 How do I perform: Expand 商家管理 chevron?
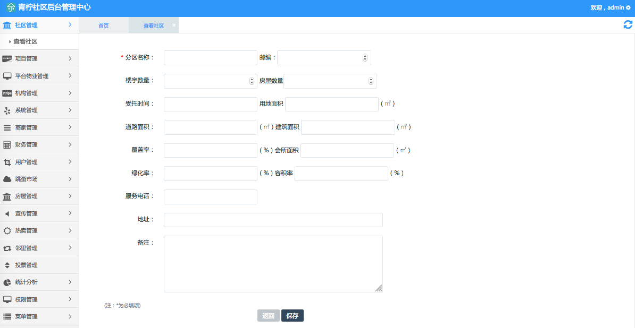click(x=70, y=127)
